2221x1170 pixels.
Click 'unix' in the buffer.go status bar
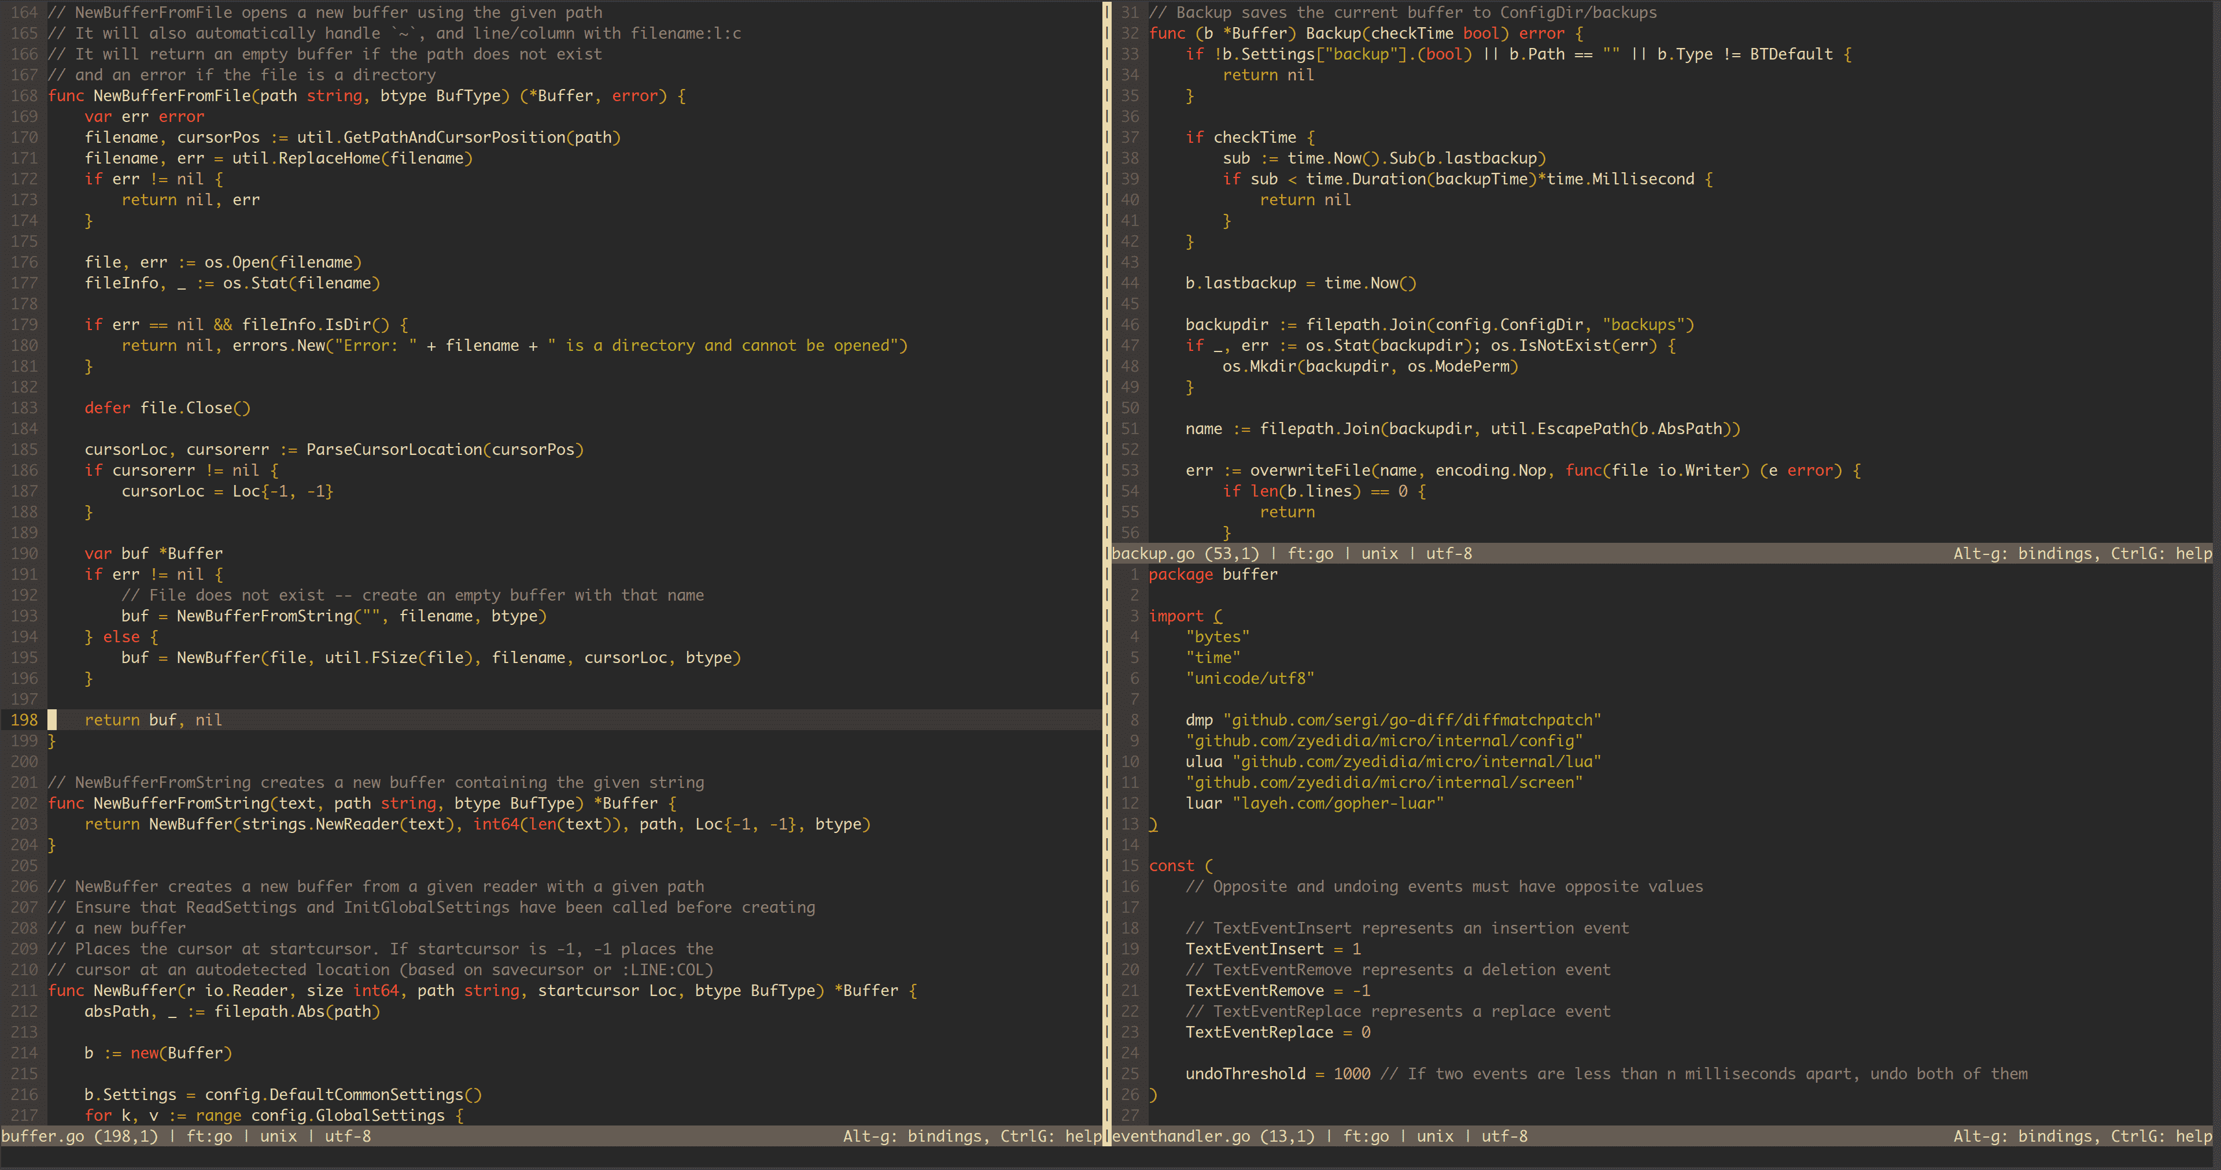[278, 1136]
